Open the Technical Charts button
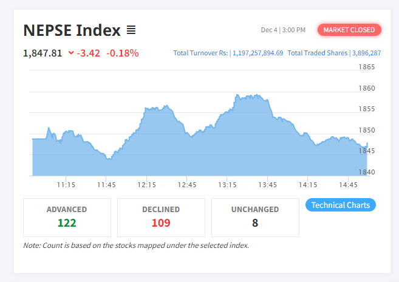The height and width of the screenshot is (282, 399). point(340,205)
